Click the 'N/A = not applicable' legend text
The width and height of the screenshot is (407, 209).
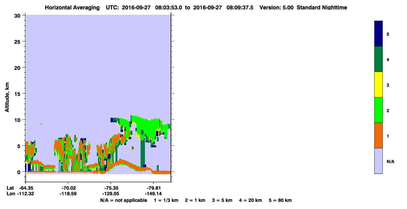tap(124, 201)
